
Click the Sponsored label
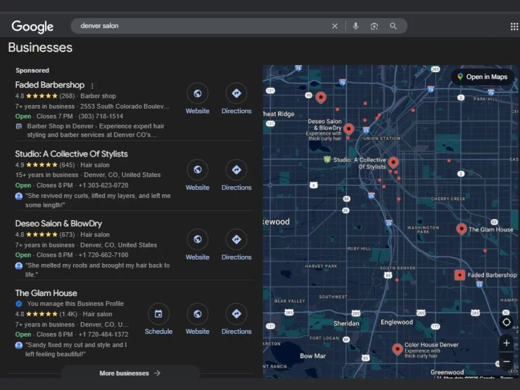pyautogui.click(x=32, y=70)
